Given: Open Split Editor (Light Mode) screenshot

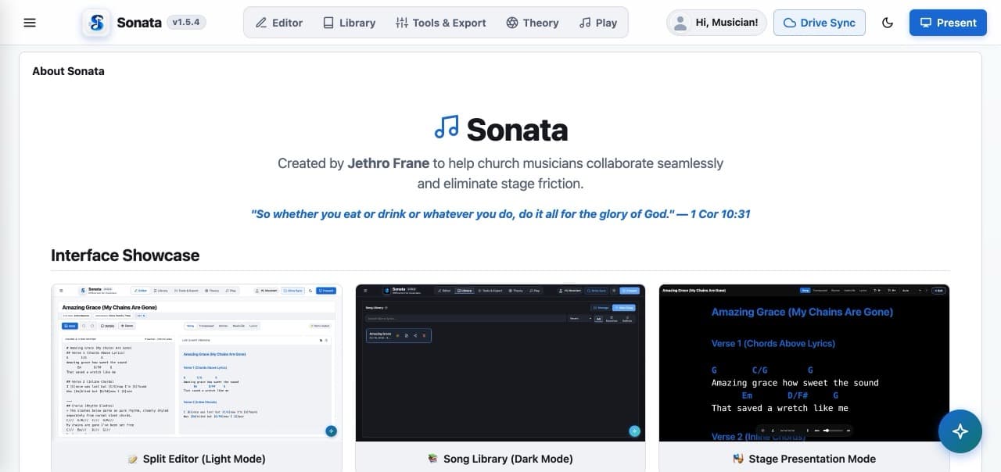Looking at the screenshot, I should pos(196,363).
